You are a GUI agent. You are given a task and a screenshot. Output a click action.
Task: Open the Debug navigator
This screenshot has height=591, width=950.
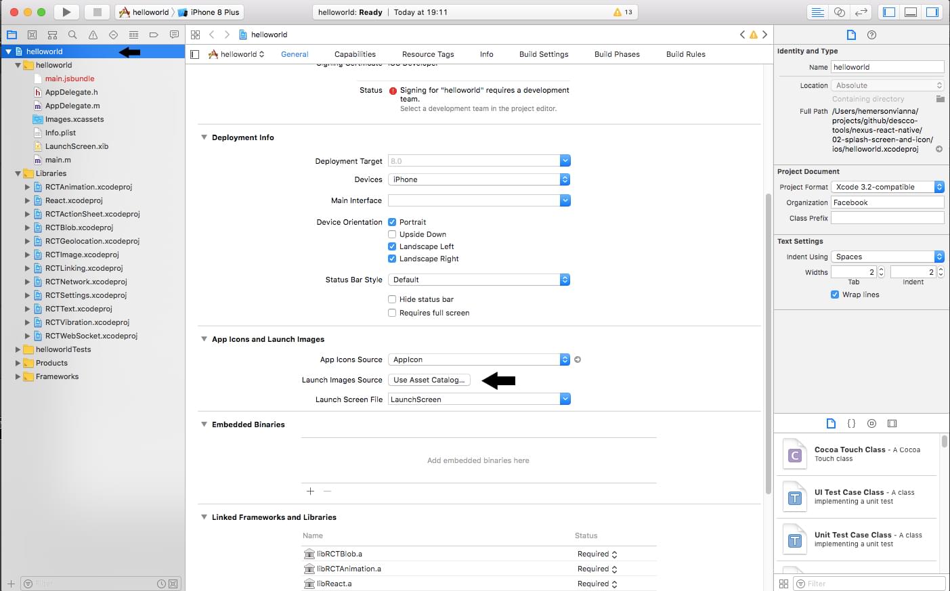pyautogui.click(x=133, y=35)
